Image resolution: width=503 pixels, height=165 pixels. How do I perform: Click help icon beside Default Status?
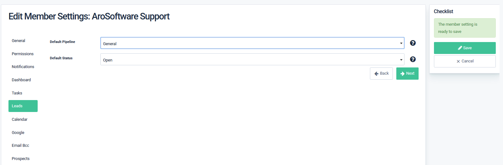point(413,59)
